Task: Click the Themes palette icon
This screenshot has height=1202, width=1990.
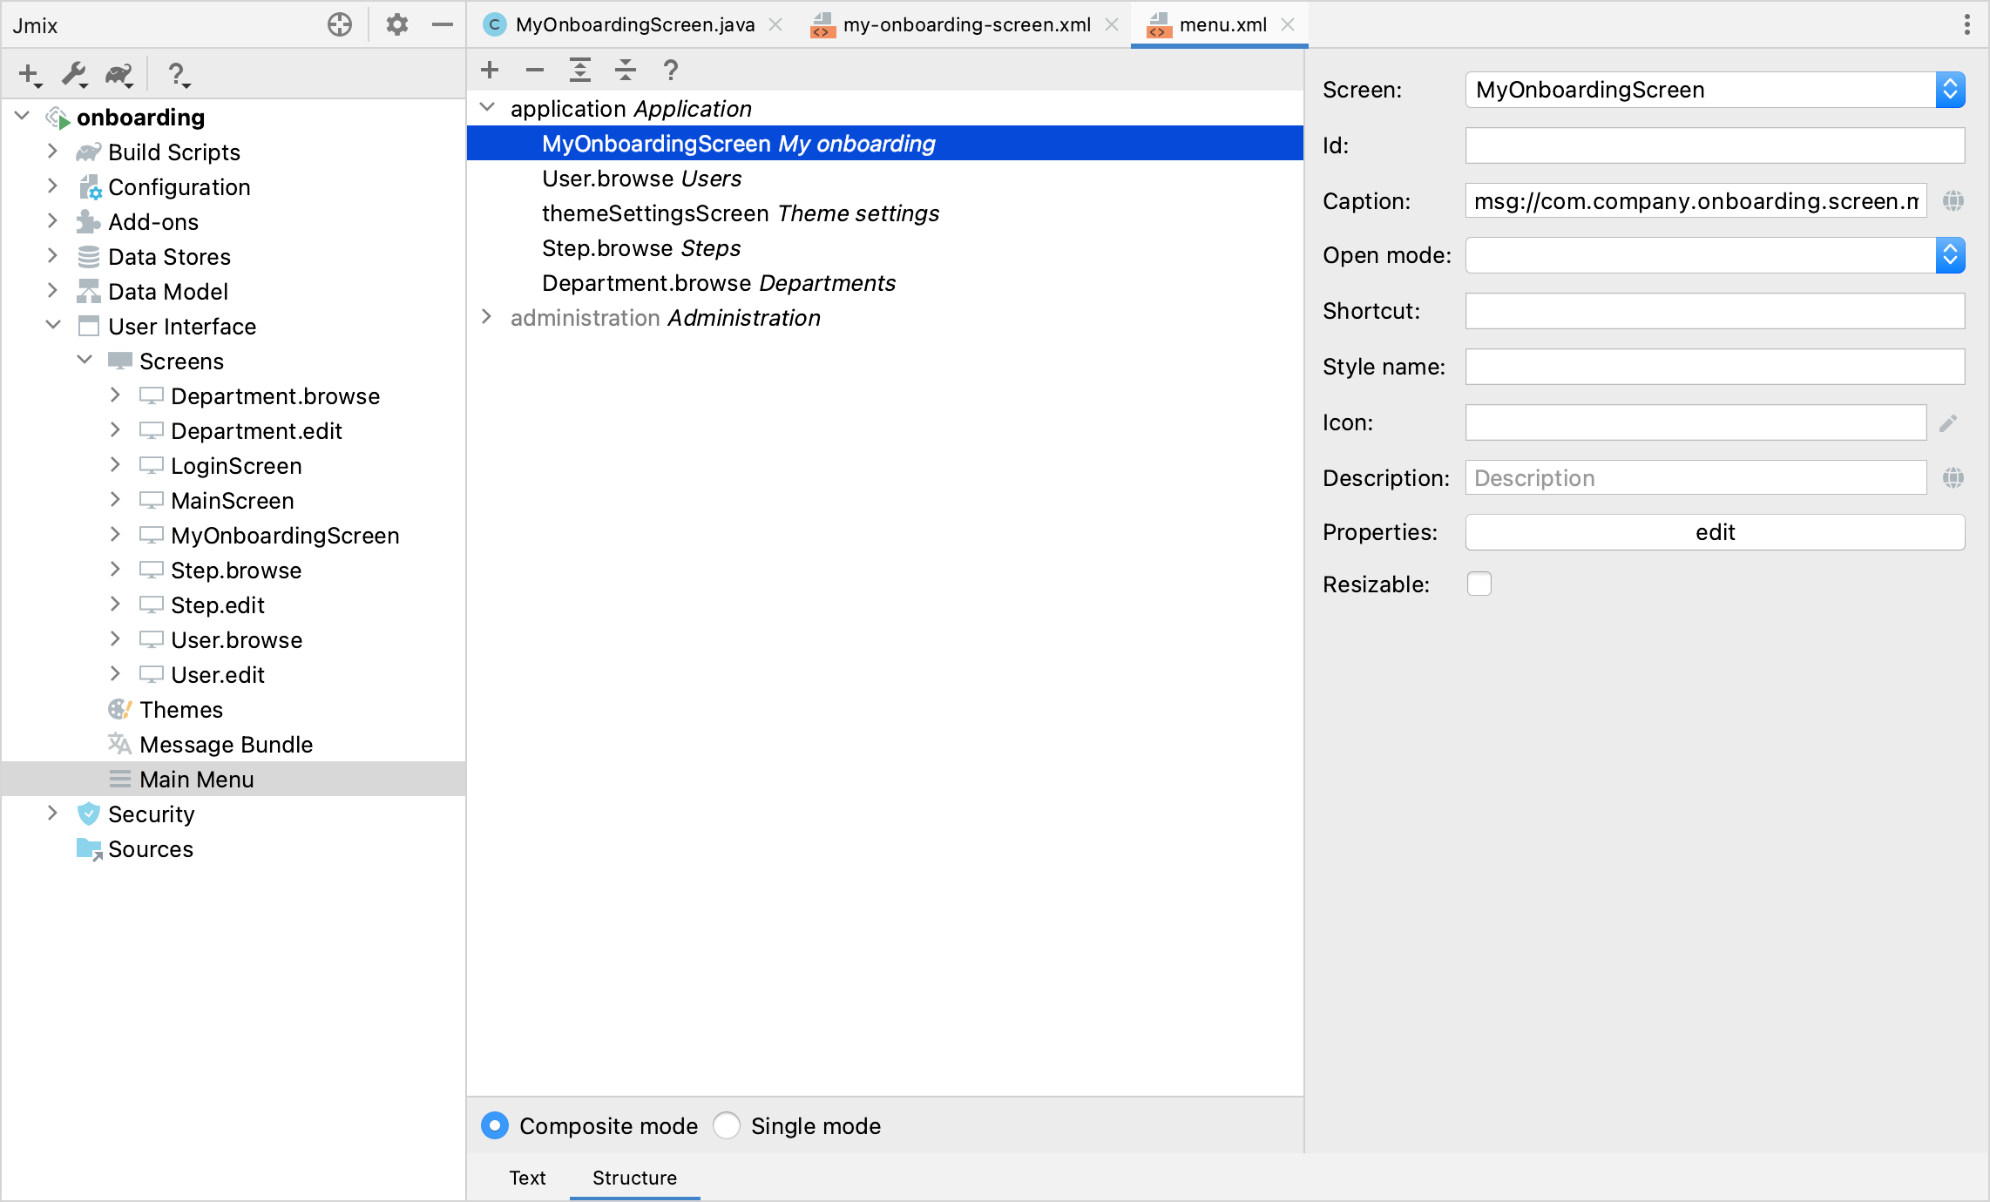Action: (x=119, y=709)
